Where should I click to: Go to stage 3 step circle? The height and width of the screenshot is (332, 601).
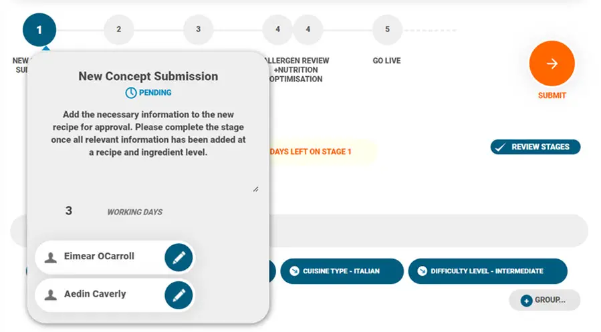pyautogui.click(x=198, y=30)
